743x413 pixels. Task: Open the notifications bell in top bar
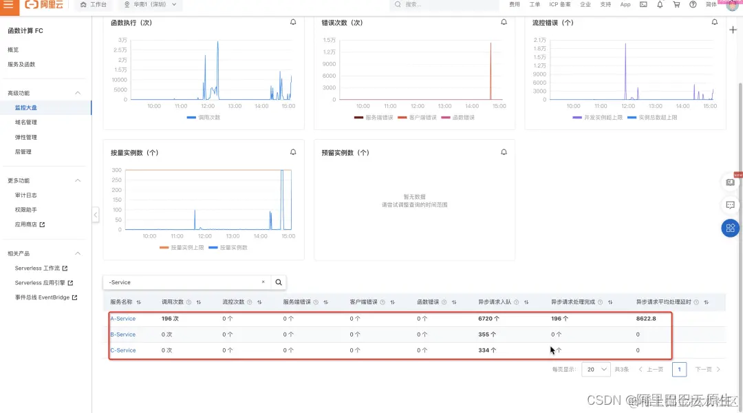[x=660, y=4]
